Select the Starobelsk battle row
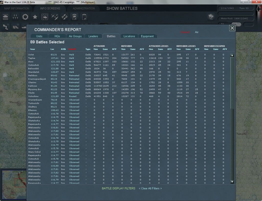Screen dimensions: 262x201 pyautogui.click(x=128, y=72)
